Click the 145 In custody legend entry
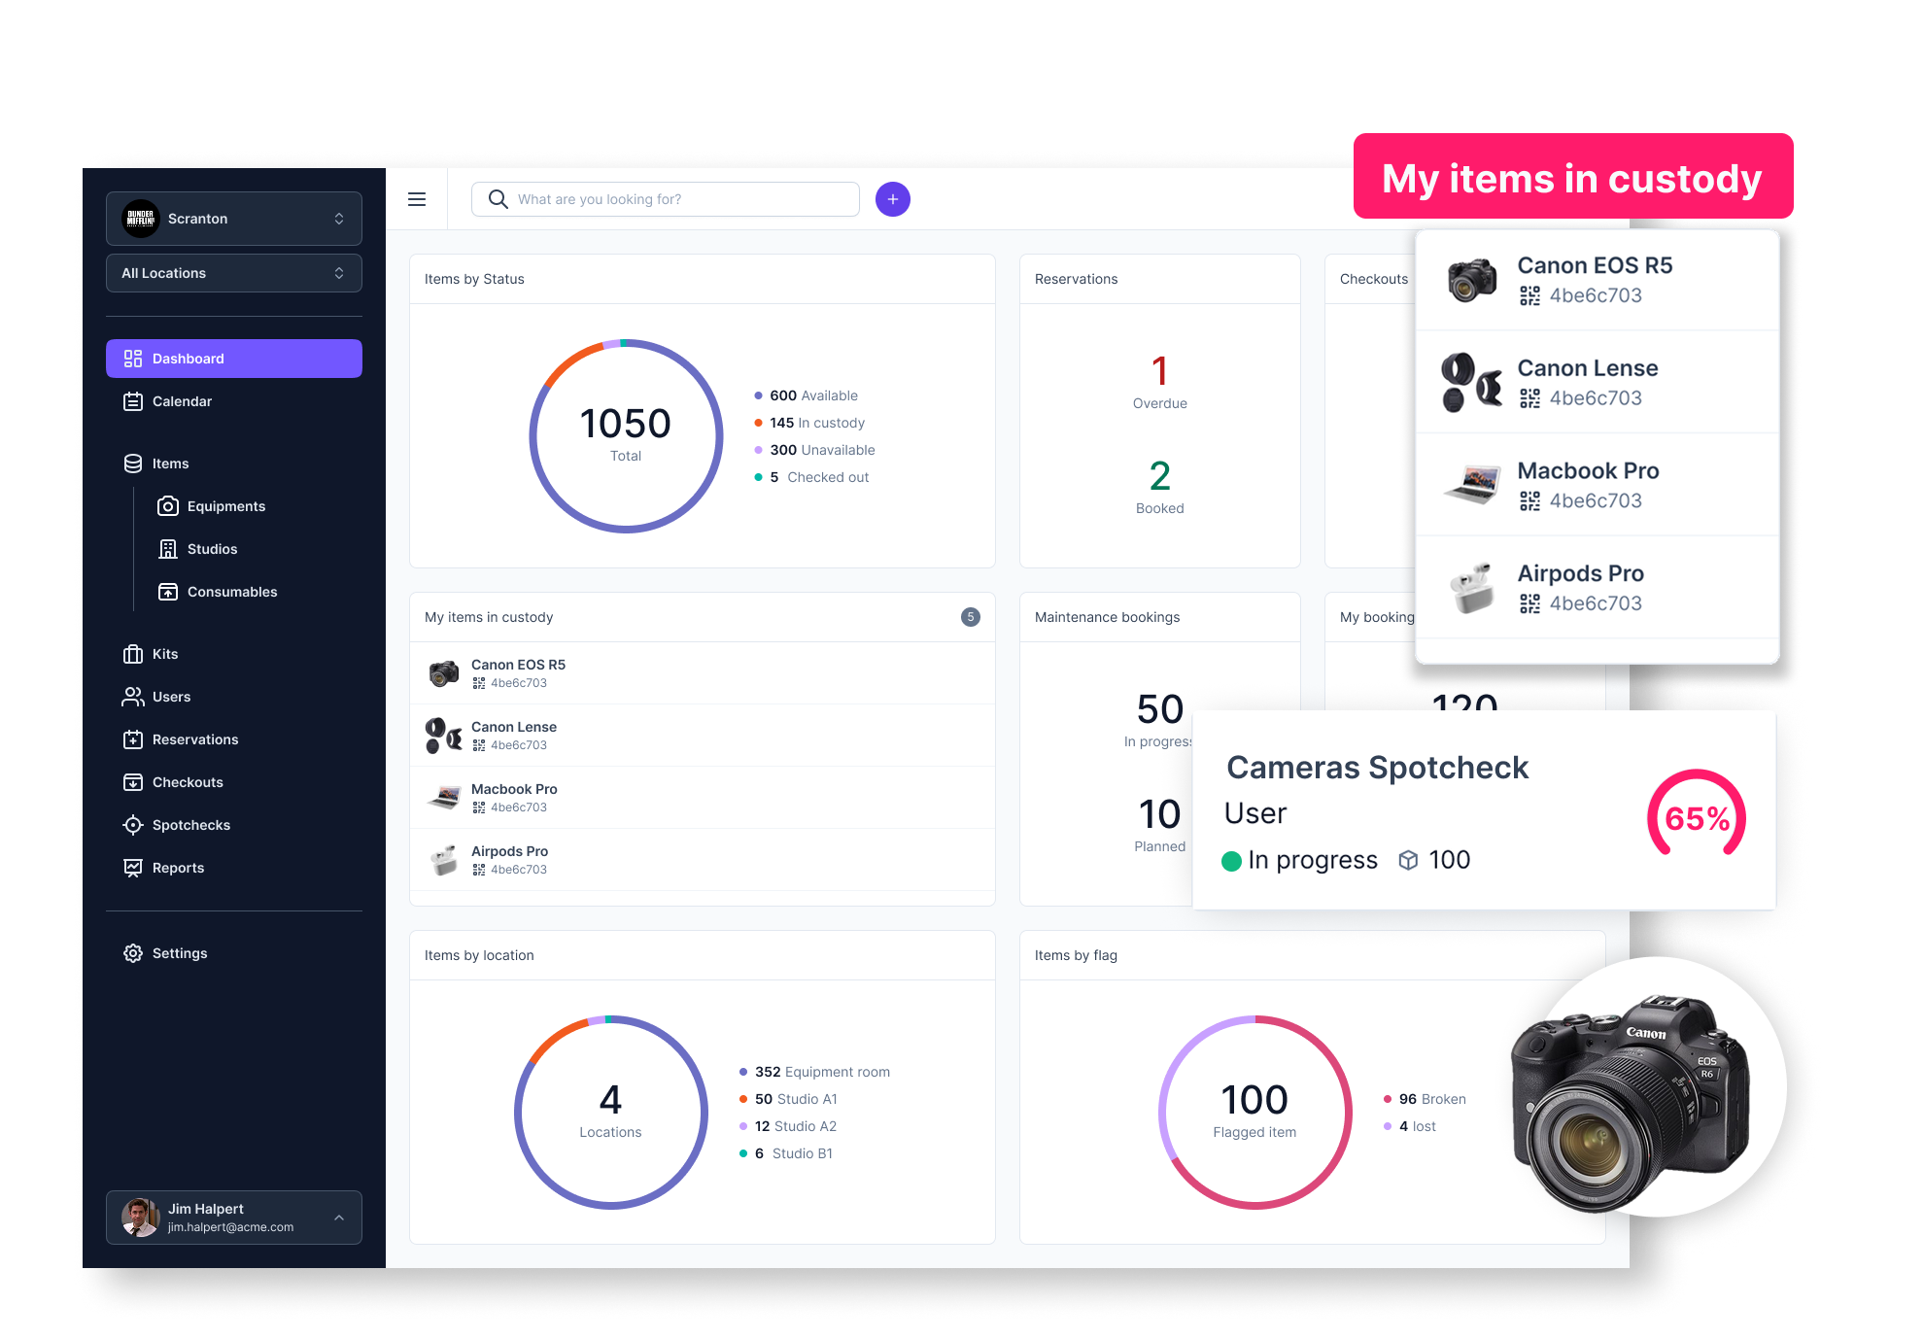The width and height of the screenshot is (1924, 1339). (808, 423)
